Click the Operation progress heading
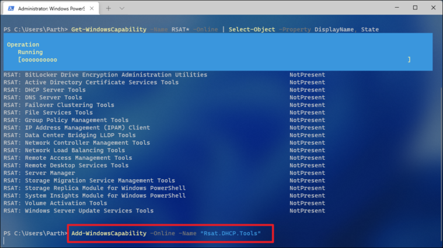This screenshot has width=443, height=248. coord(23,44)
